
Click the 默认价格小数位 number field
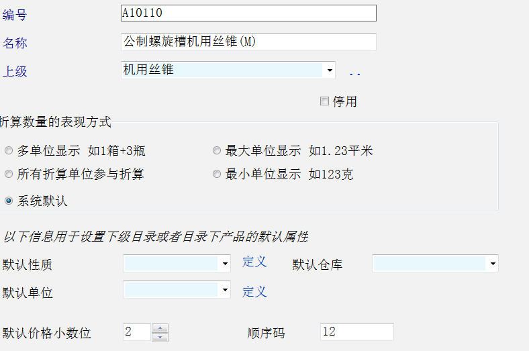[x=137, y=332]
